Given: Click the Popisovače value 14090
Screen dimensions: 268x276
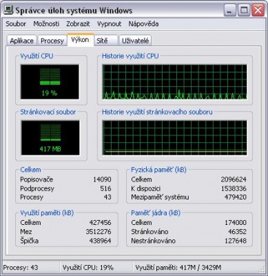Looking at the screenshot, I should pyautogui.click(x=102, y=179).
